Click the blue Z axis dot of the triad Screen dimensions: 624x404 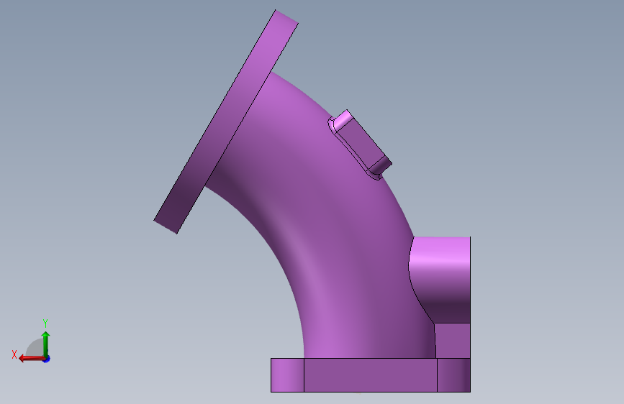47,359
